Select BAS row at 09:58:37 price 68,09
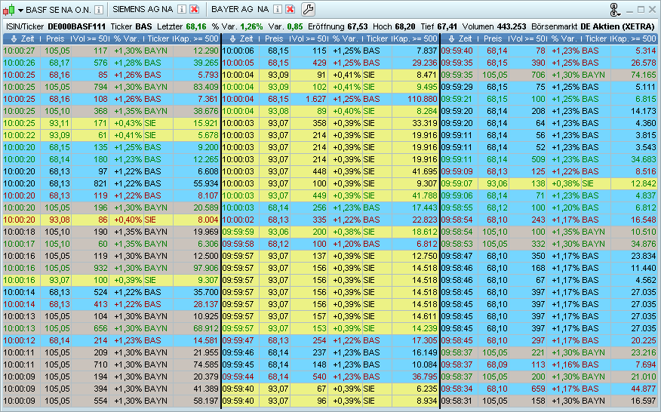Screen dimensions: 661x412 tap(549, 364)
